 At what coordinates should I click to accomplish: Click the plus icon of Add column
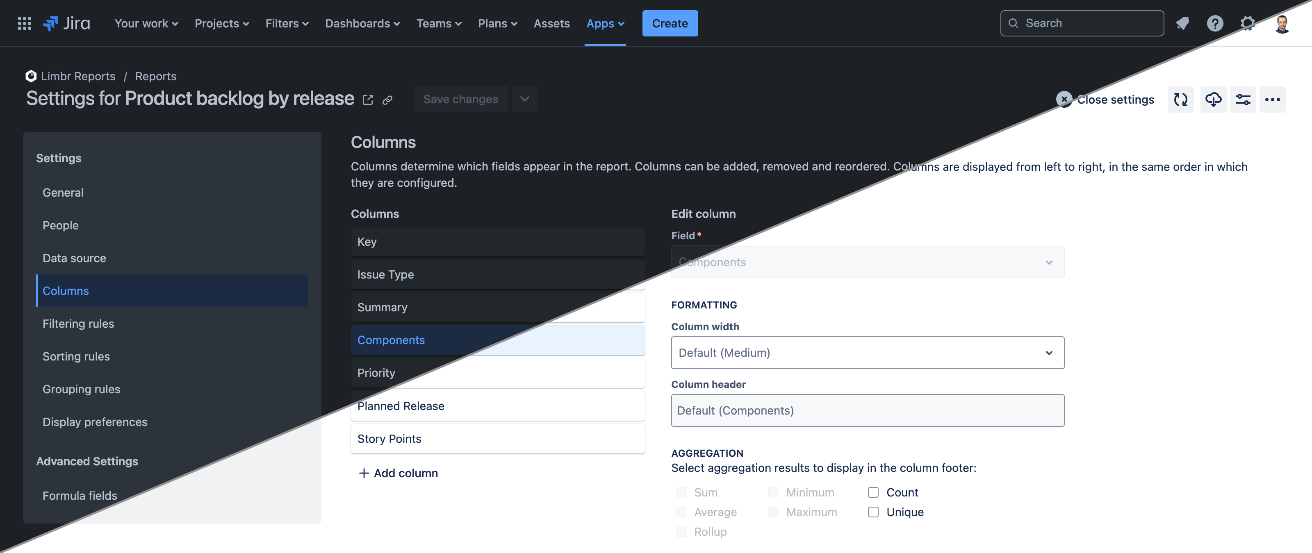coord(364,473)
